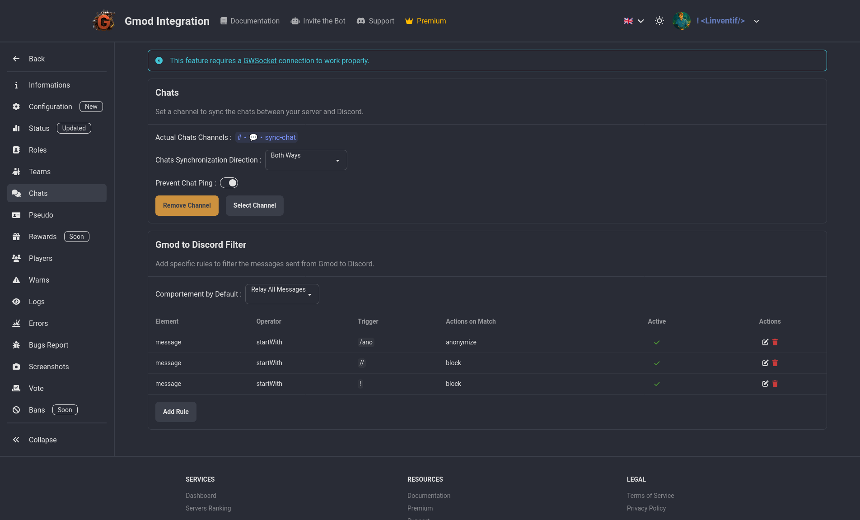Click the user profile avatar

(681, 21)
